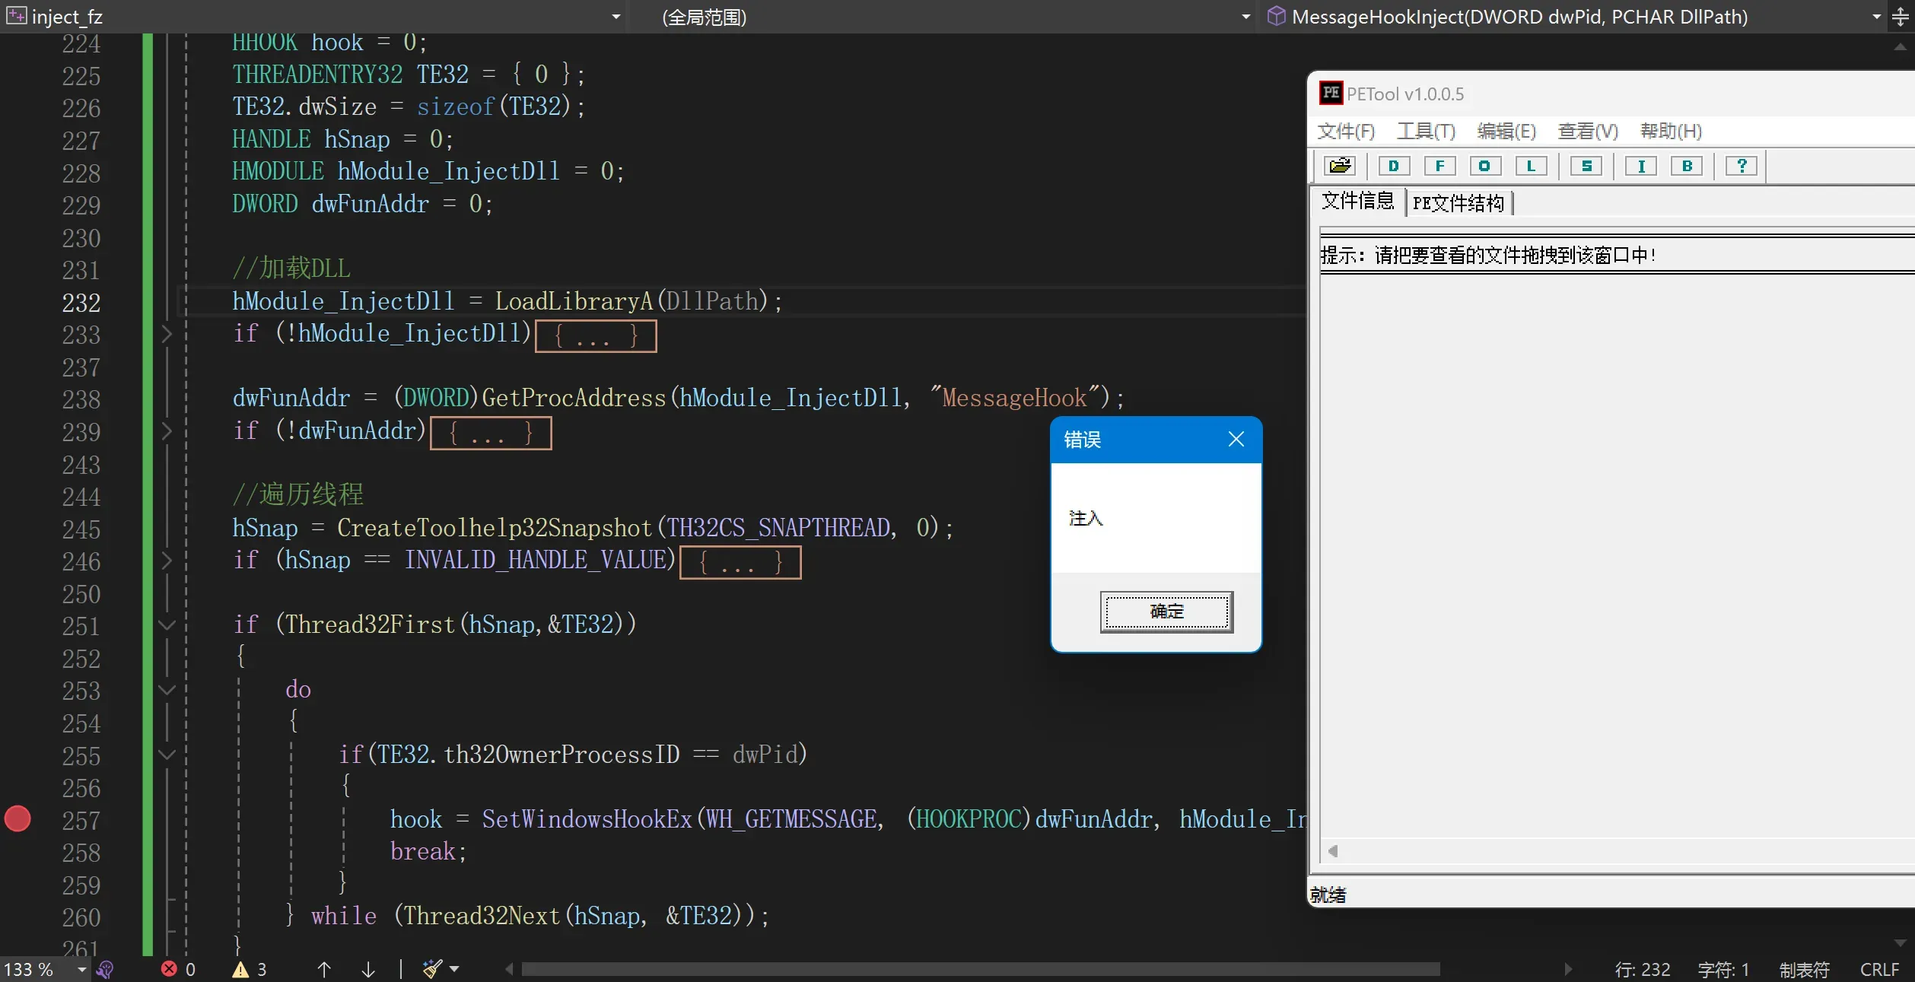Collapse the Thread32First if block at line 251

(x=167, y=625)
